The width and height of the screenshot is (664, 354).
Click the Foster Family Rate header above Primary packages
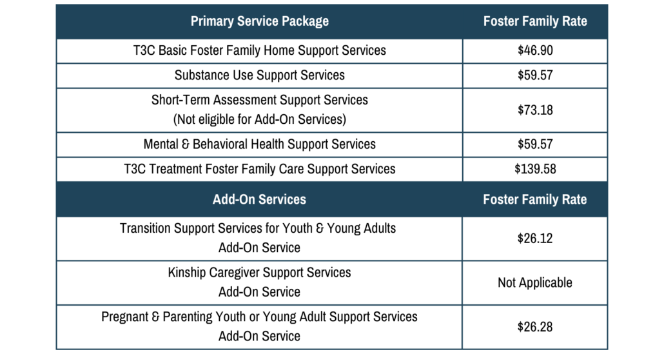(535, 21)
